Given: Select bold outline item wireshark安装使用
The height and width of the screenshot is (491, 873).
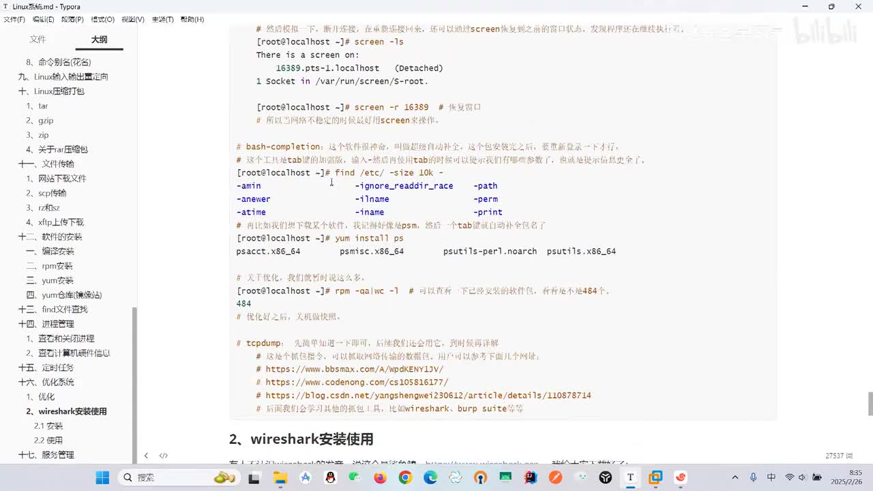Looking at the screenshot, I should click(67, 411).
